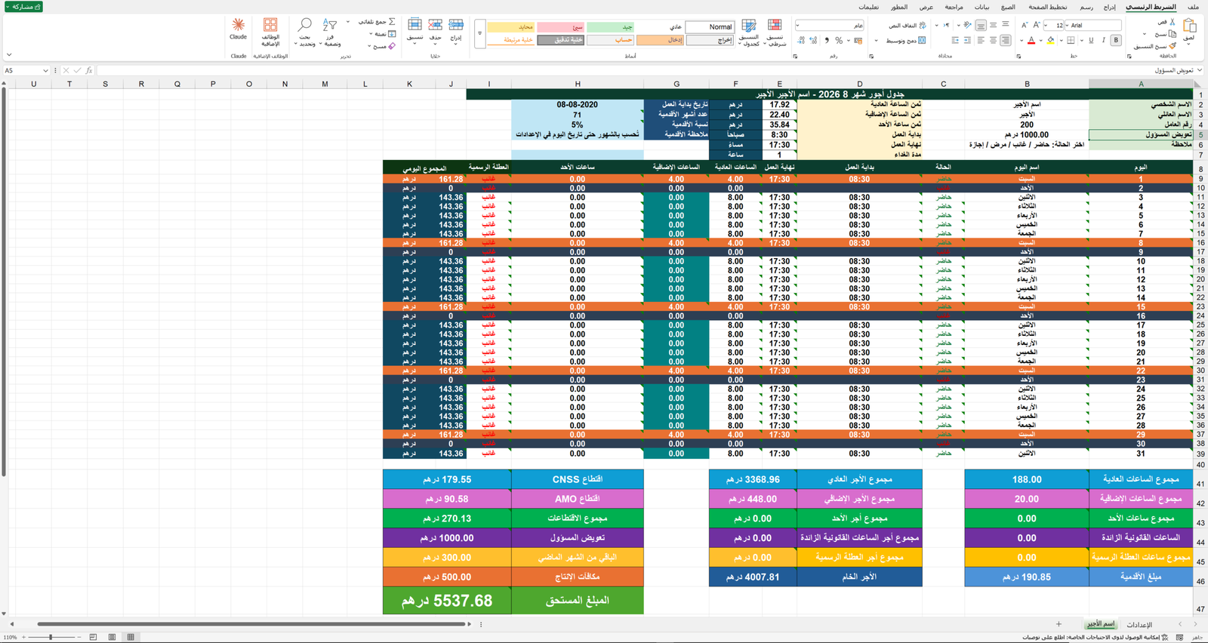Switch to the Developer (المطور) ribbon tab
Image resolution: width=1208 pixels, height=643 pixels.
pyautogui.click(x=899, y=7)
